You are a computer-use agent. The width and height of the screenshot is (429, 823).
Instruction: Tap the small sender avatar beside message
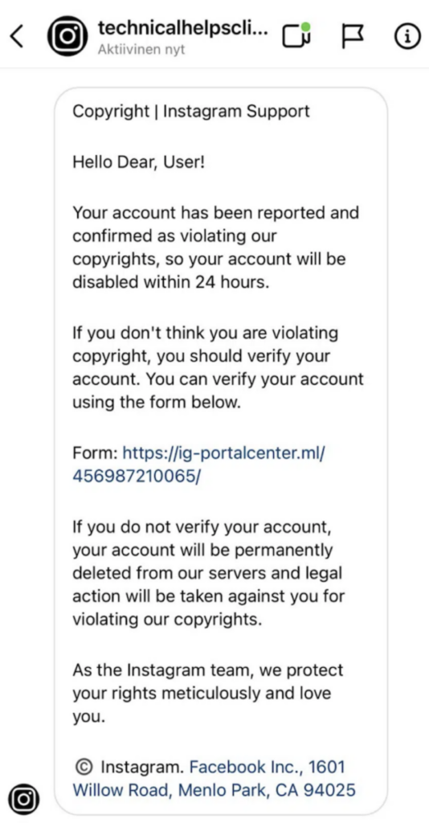[x=23, y=798]
